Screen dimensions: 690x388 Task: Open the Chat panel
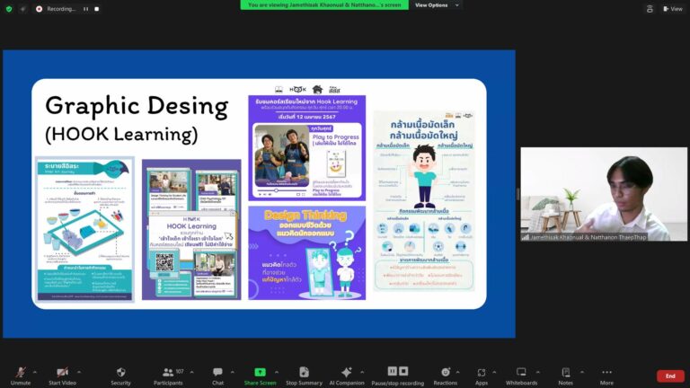pos(217,376)
